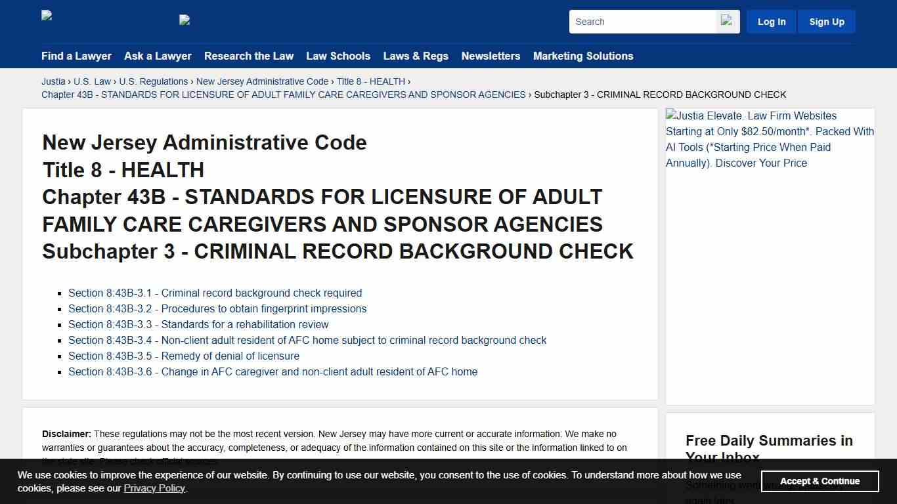Click the Log In button
This screenshot has height=504, width=897.
(771, 21)
